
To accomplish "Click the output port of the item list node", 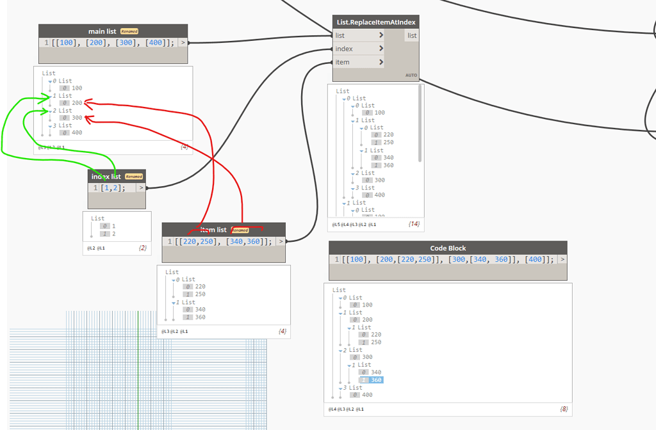I will click(280, 241).
